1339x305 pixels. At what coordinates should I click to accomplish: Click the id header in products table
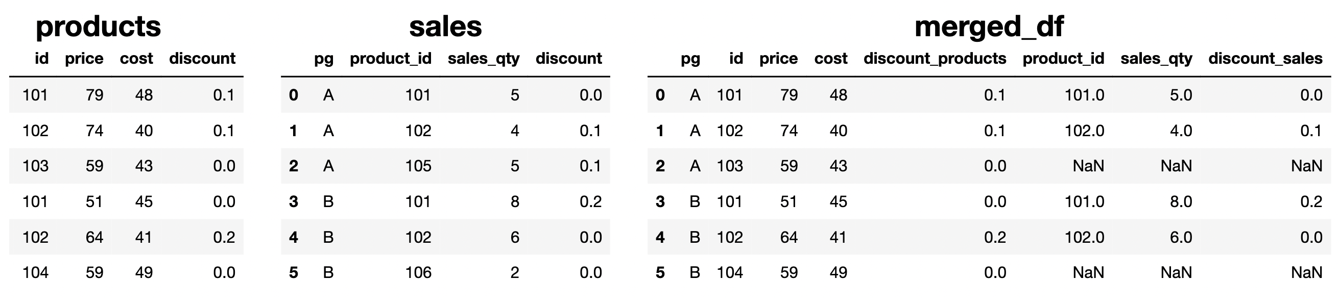pyautogui.click(x=41, y=59)
